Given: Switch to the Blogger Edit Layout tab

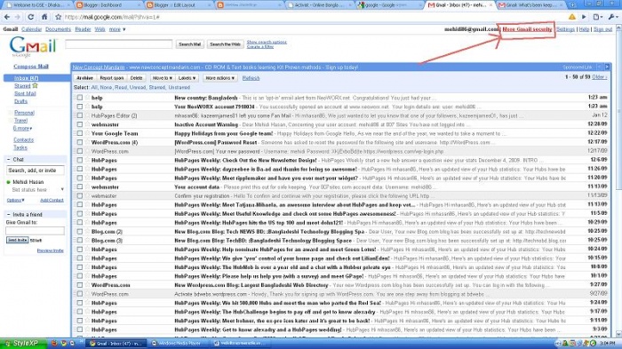Looking at the screenshot, I should (179, 5).
